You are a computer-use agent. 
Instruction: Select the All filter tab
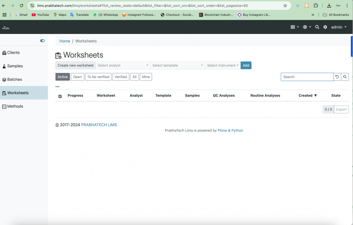point(135,76)
